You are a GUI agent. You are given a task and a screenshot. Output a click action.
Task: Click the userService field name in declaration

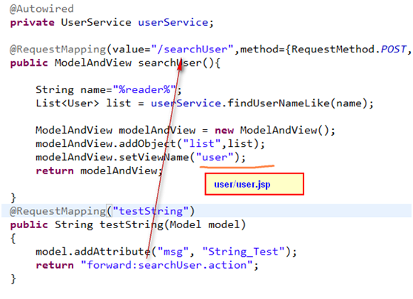coord(173,22)
